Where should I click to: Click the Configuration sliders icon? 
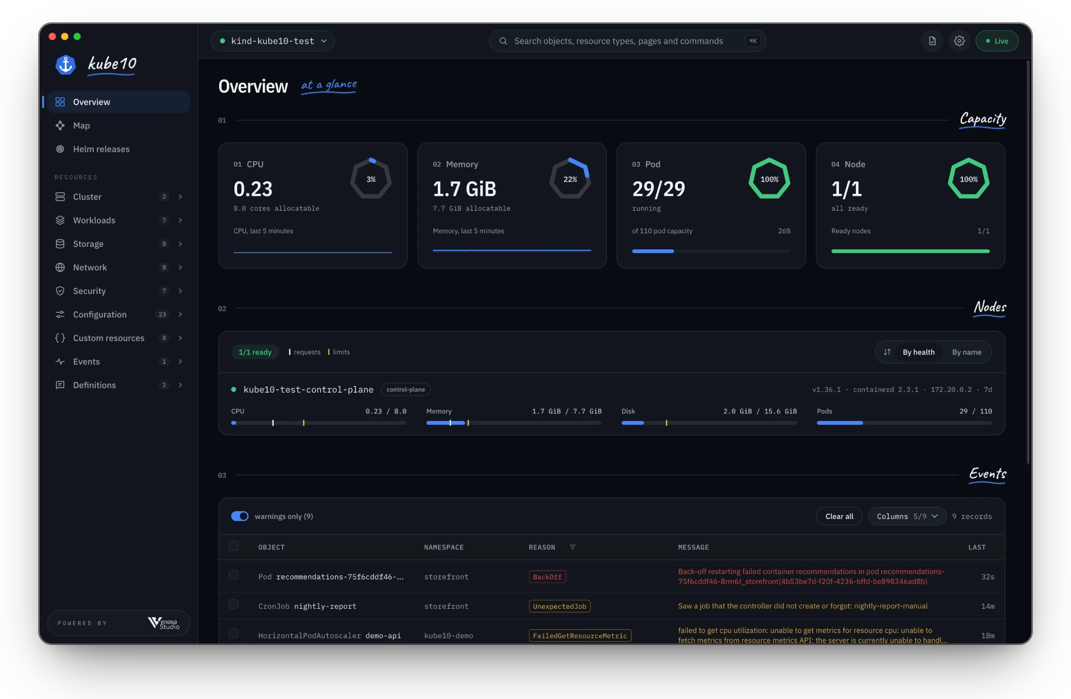(60, 314)
